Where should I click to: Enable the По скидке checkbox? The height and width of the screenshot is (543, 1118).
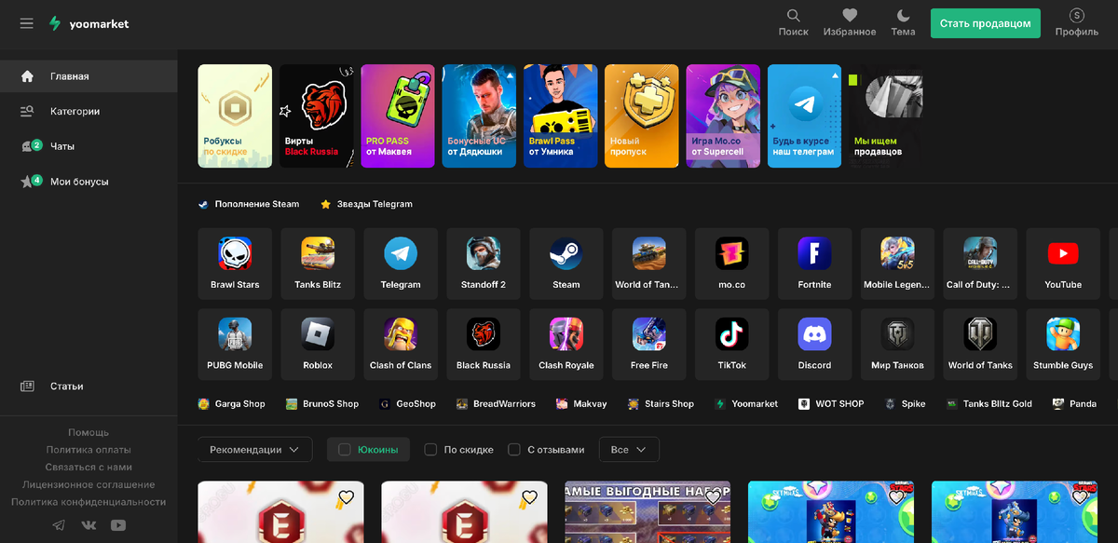tap(430, 450)
